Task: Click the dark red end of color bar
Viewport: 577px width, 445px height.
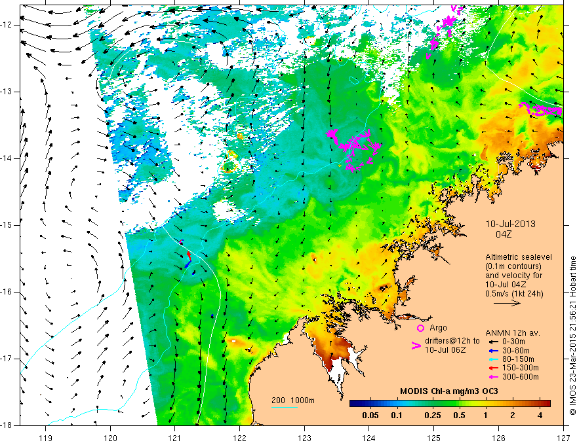Action: tap(547, 404)
